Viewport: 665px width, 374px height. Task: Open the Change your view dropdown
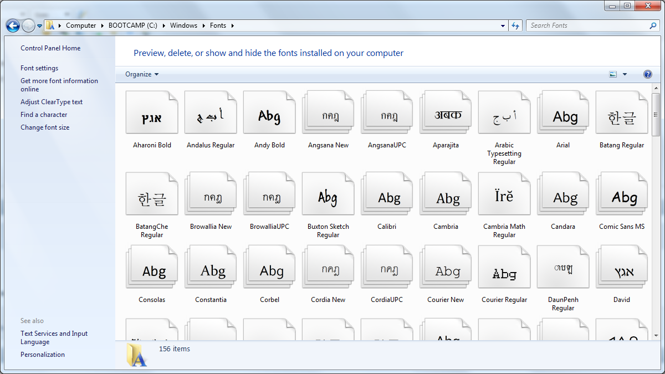click(x=623, y=74)
